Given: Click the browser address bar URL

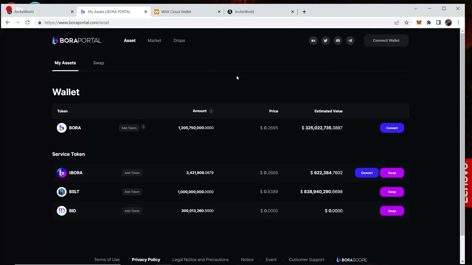Looking at the screenshot, I should (x=77, y=22).
